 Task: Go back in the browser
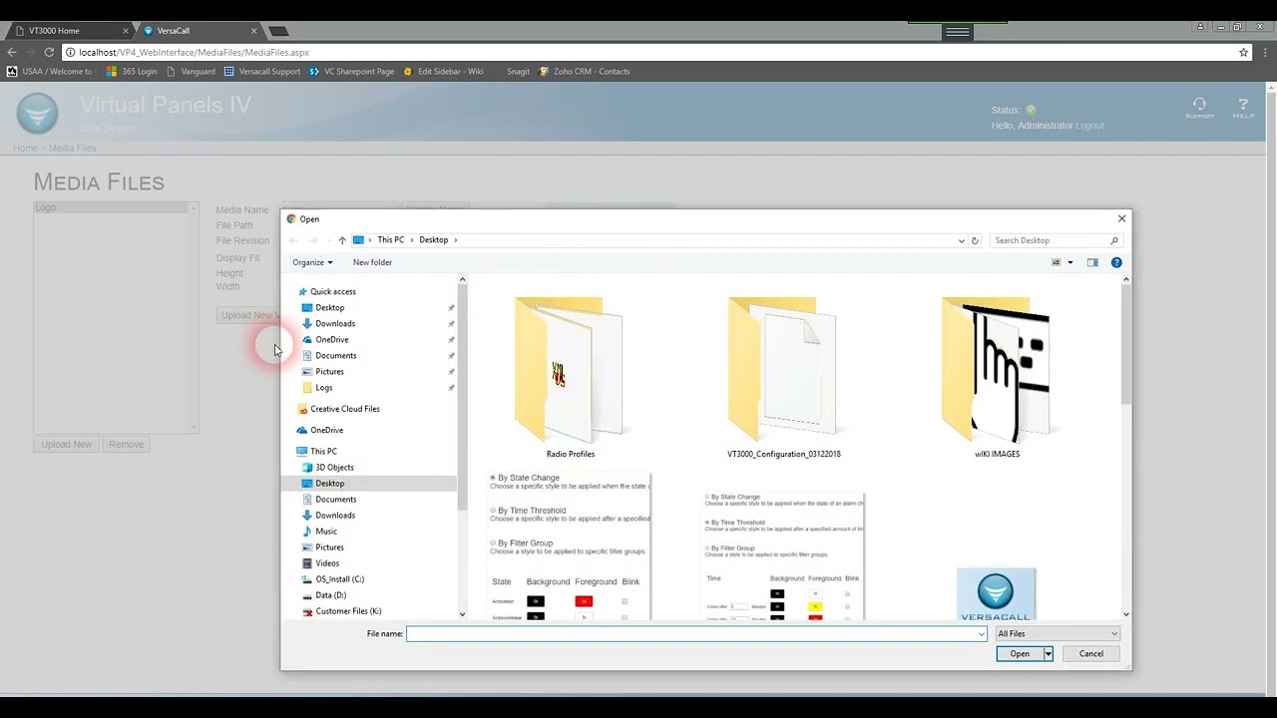pyautogui.click(x=11, y=52)
